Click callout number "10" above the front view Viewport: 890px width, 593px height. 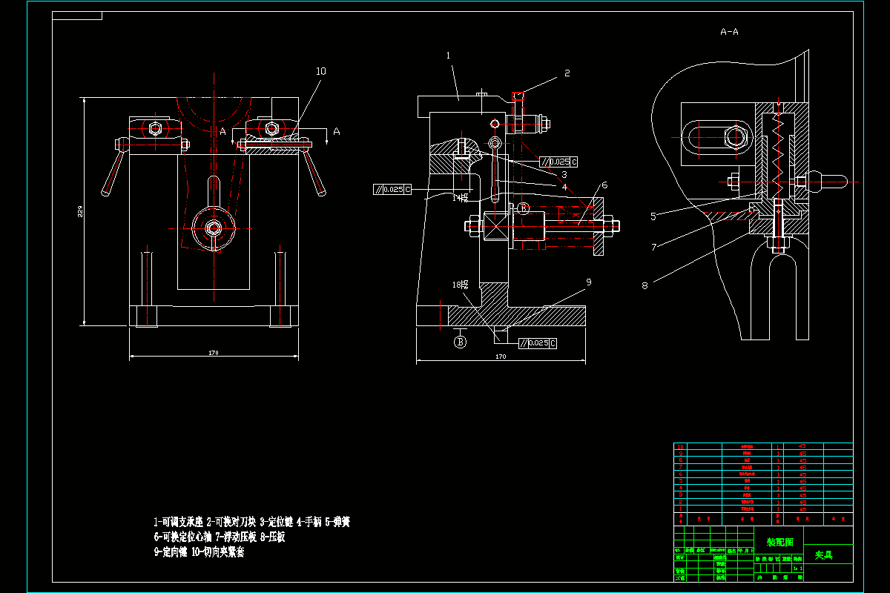click(320, 71)
